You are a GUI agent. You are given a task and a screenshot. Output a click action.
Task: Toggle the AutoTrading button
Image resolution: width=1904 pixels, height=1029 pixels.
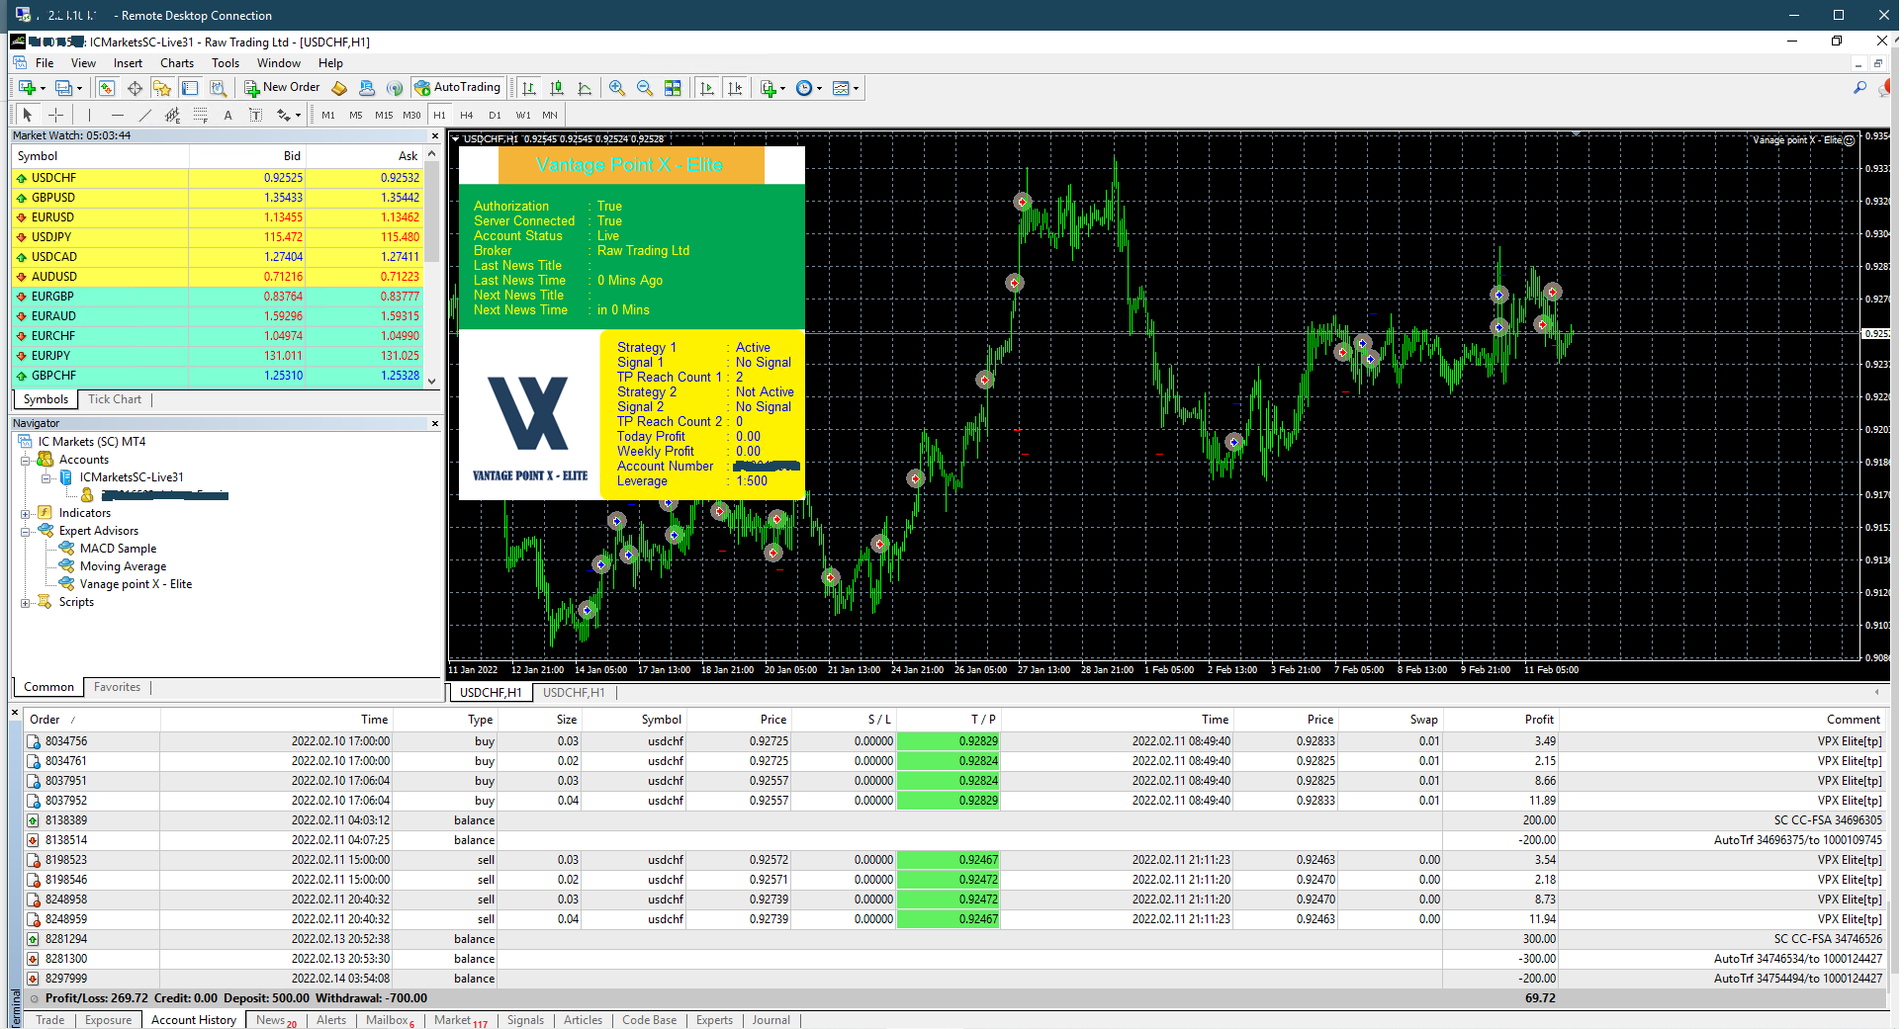point(458,88)
